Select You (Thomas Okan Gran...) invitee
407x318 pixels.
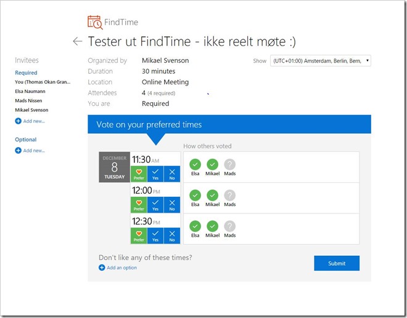point(43,82)
